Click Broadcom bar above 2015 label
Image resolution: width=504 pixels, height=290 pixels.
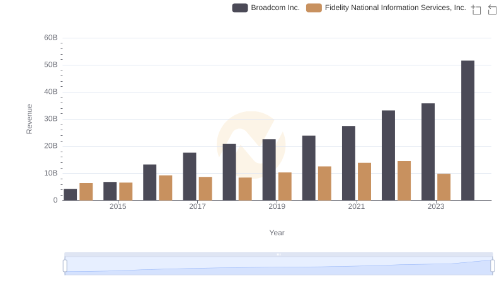[110, 191]
